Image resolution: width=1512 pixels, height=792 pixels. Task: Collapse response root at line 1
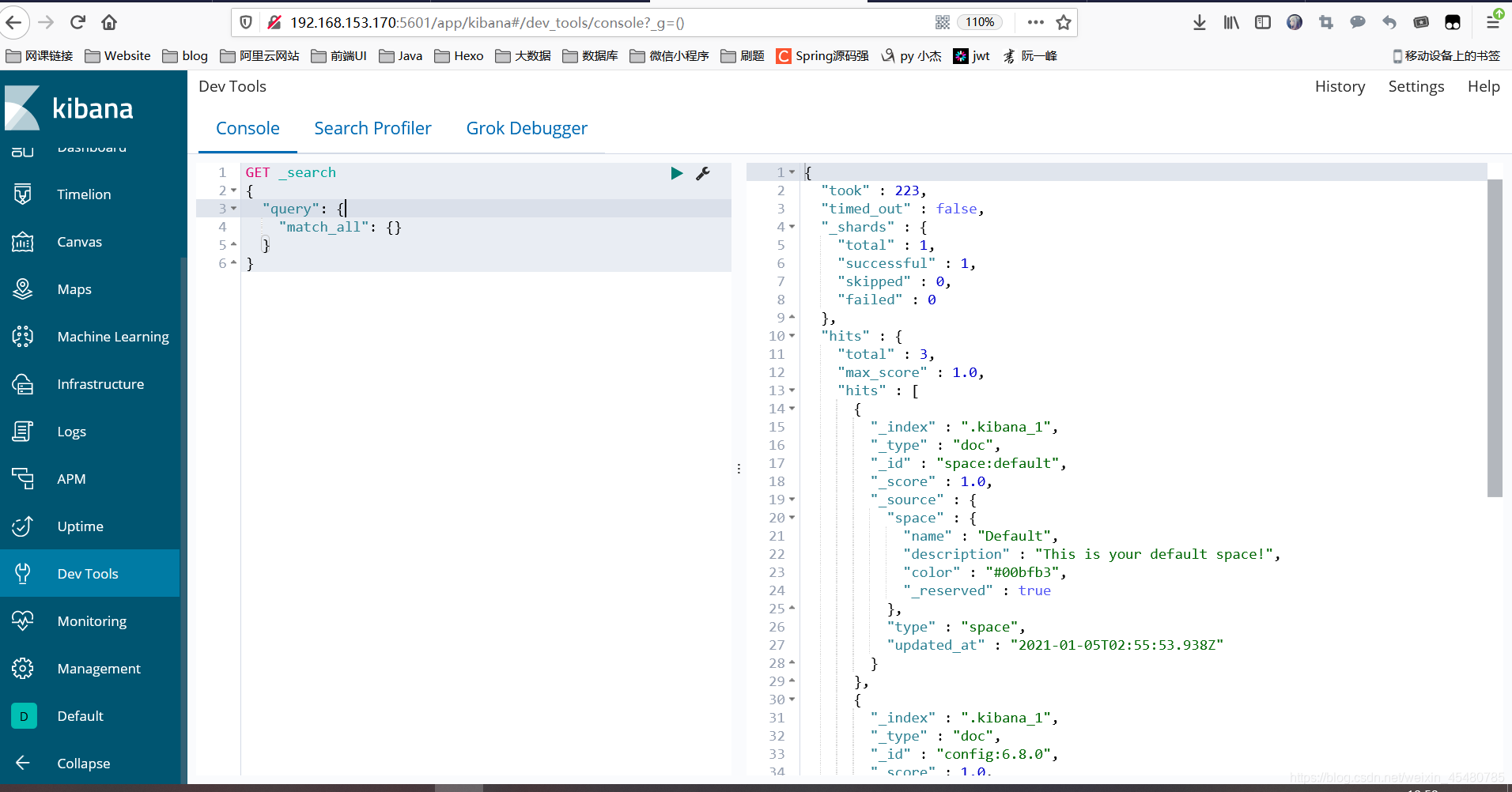(792, 172)
